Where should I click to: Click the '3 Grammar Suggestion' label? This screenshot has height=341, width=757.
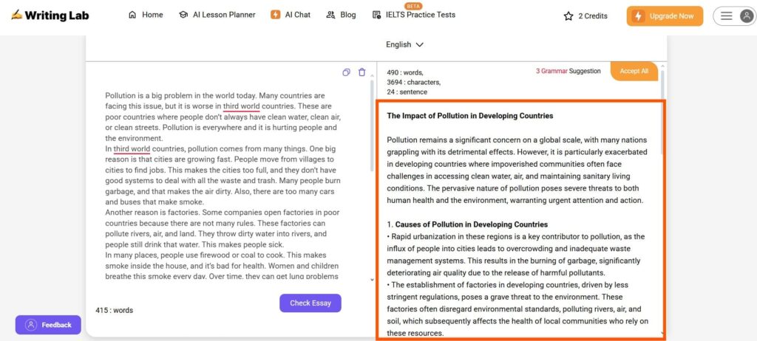pyautogui.click(x=568, y=71)
